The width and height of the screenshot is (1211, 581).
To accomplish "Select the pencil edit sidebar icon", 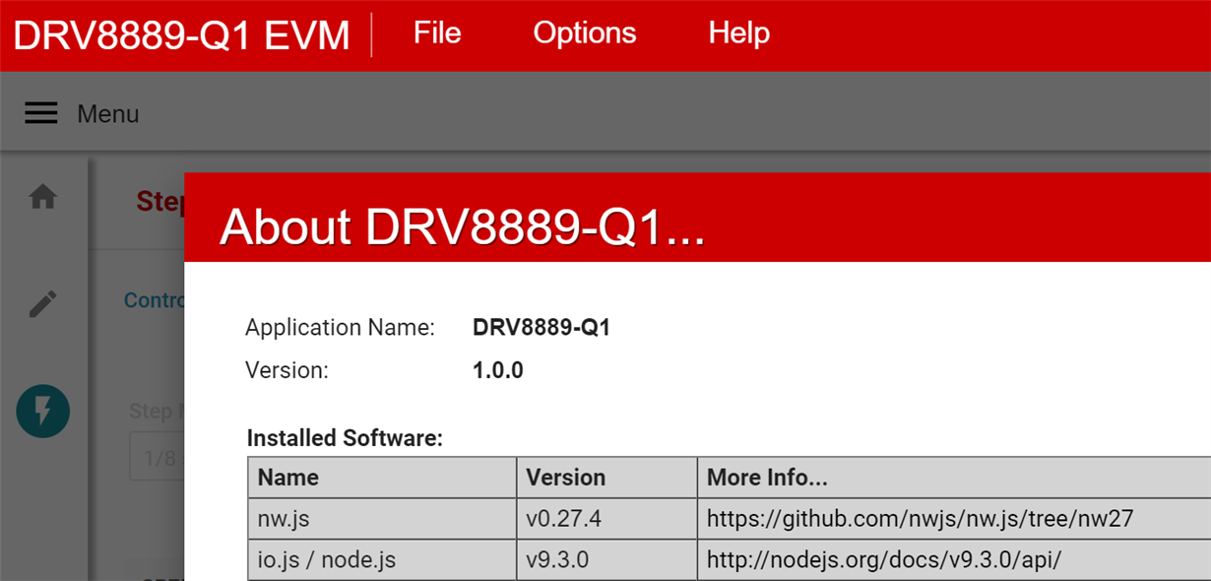I will (x=42, y=304).
